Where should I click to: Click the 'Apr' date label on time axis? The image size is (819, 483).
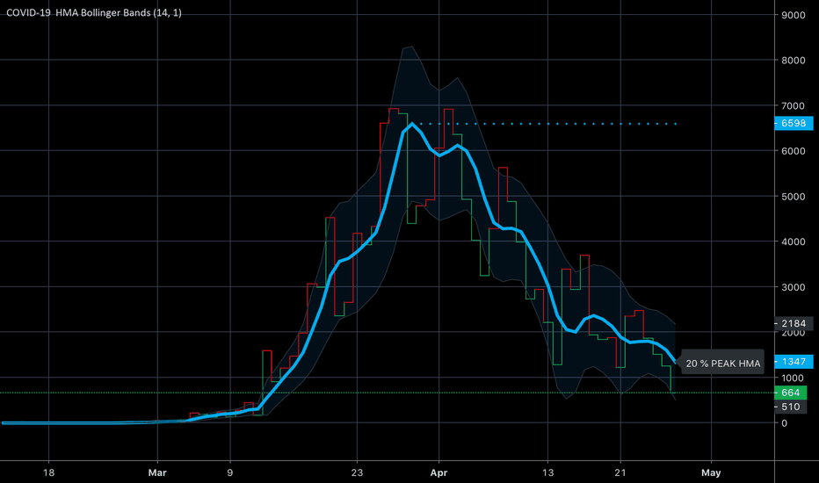tap(438, 472)
